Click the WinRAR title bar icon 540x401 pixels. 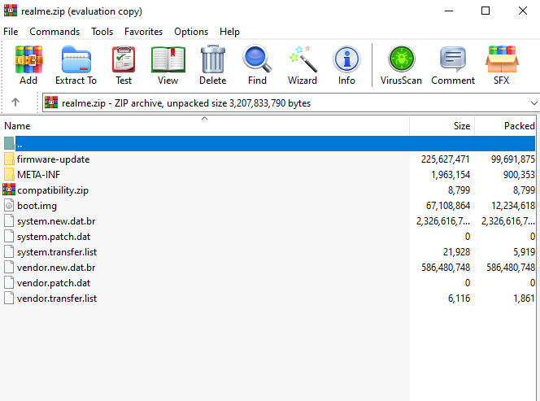tap(11, 11)
